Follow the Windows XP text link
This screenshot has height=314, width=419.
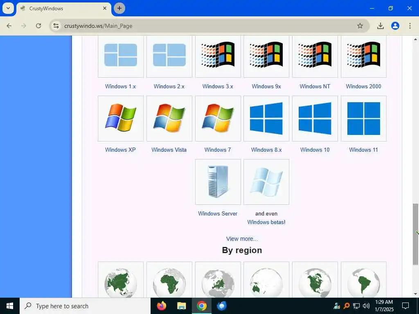pos(121,150)
